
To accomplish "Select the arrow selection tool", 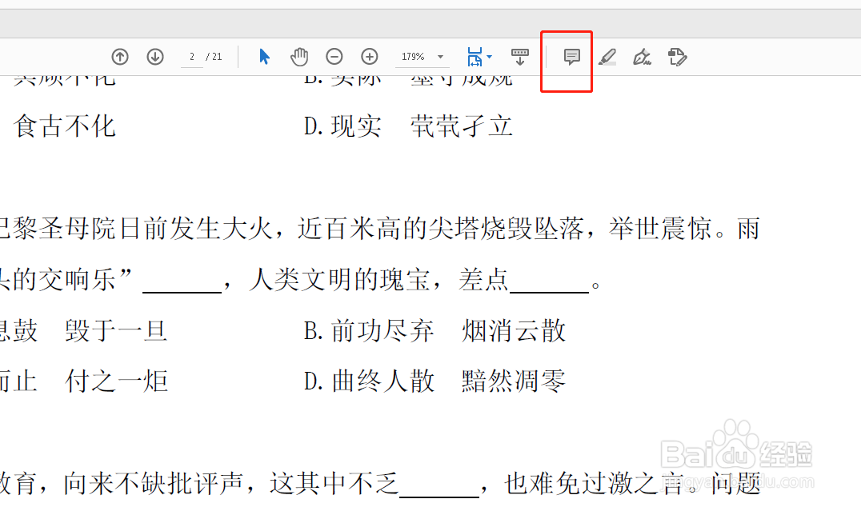I will [264, 57].
